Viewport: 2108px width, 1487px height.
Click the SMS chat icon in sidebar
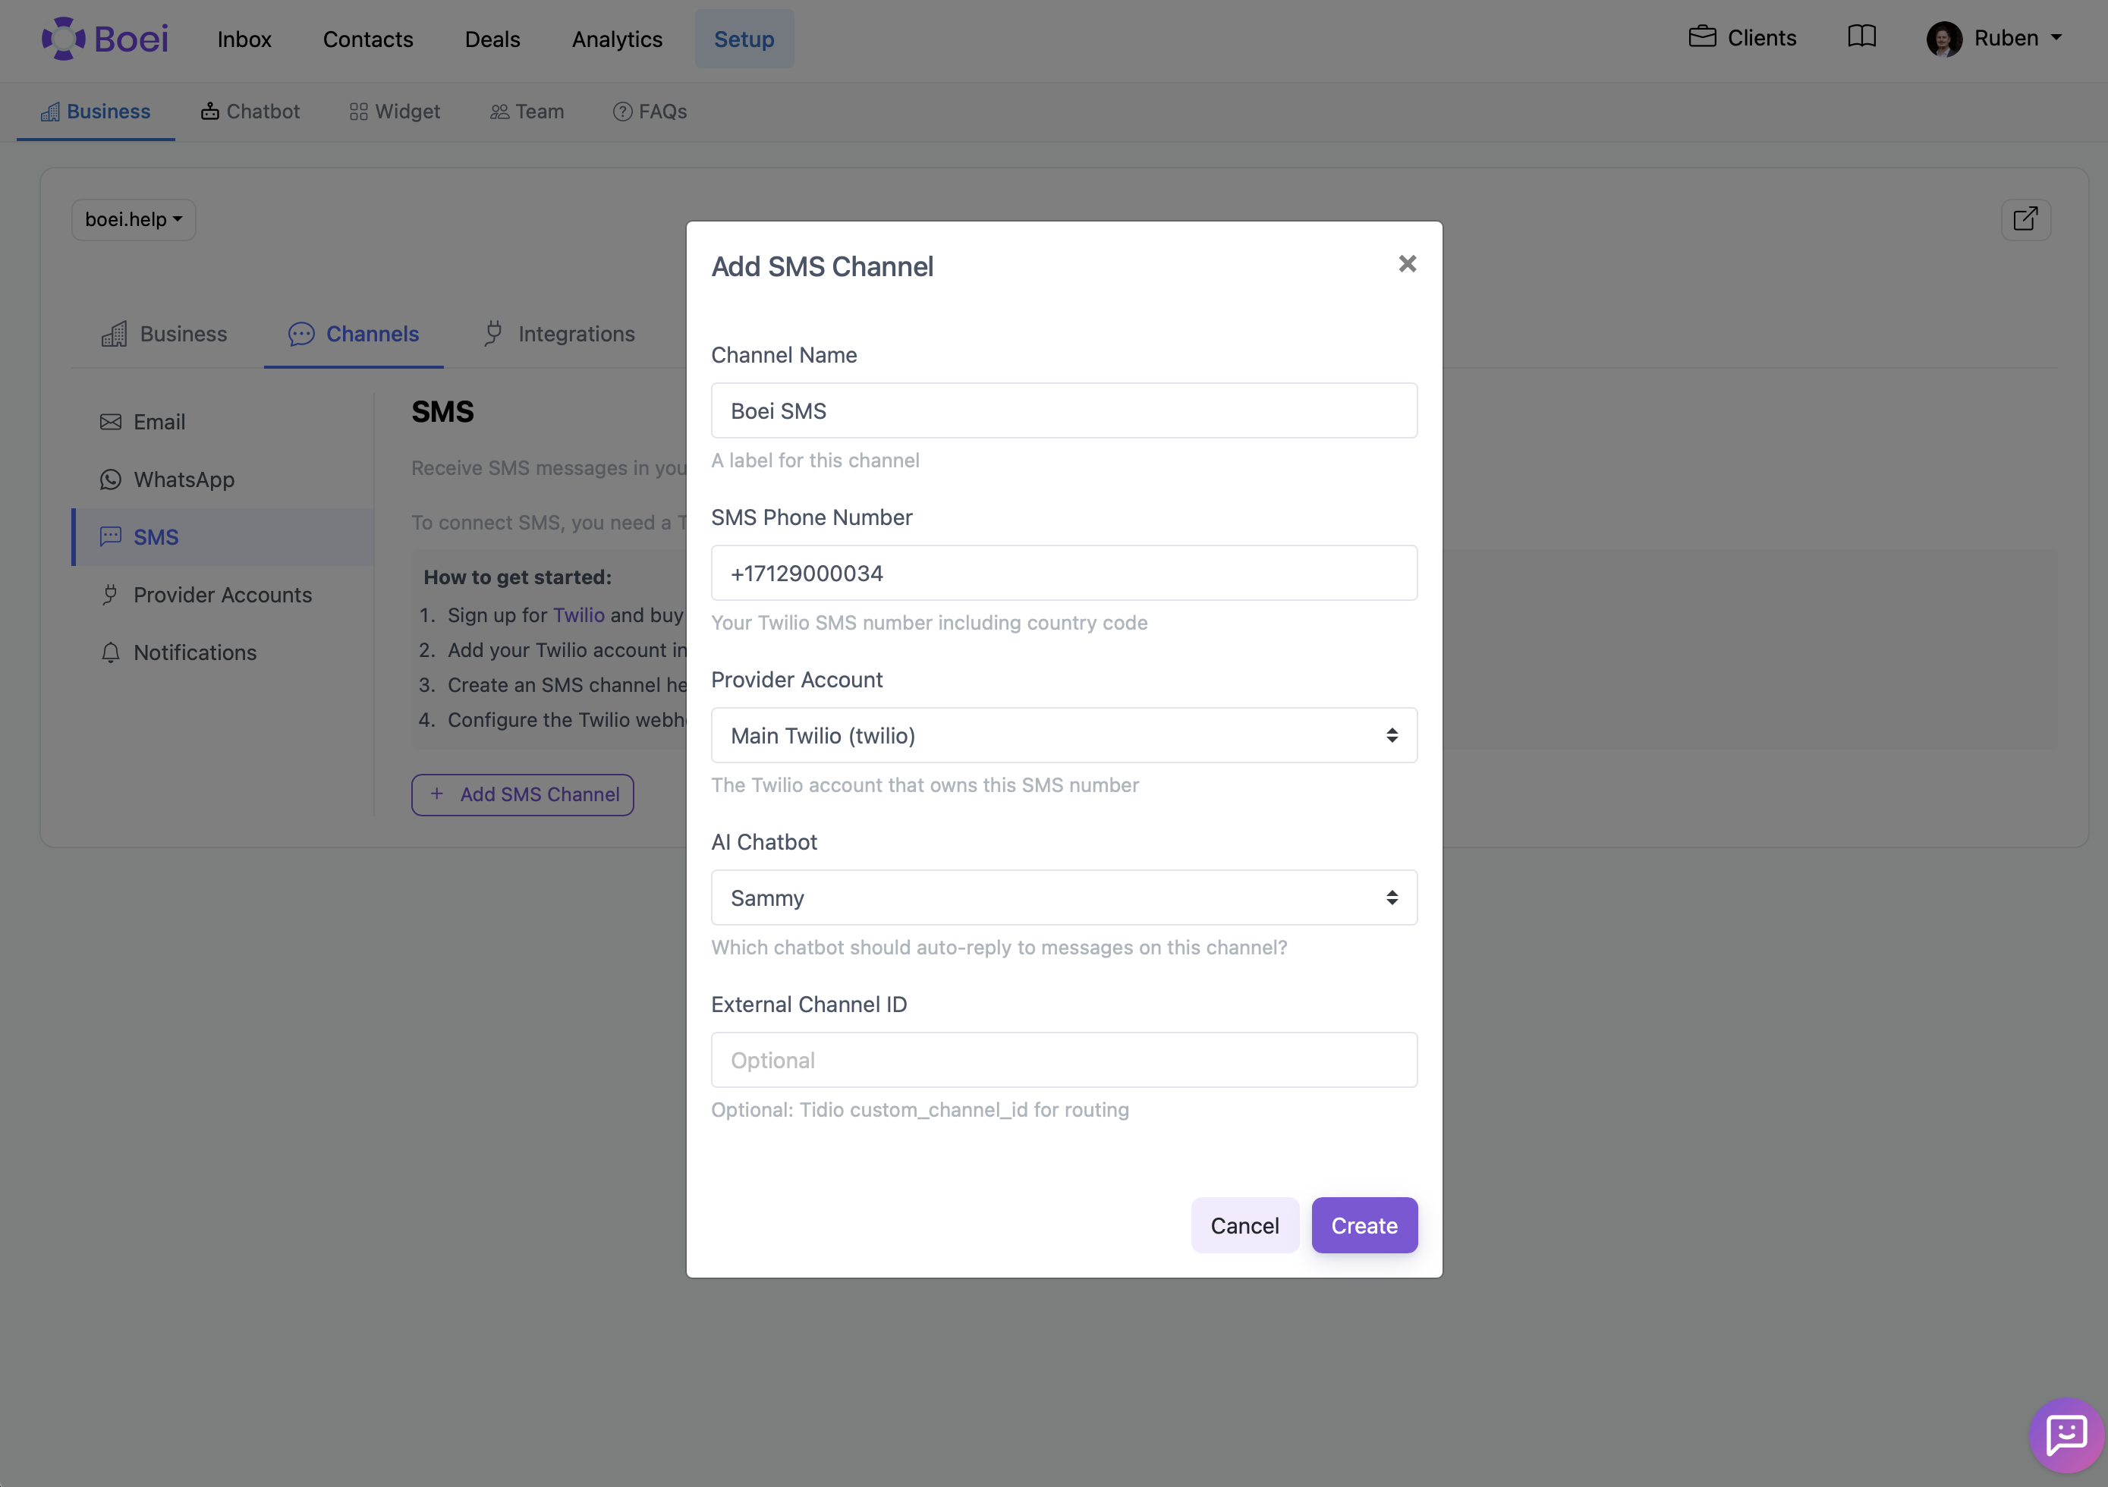(x=110, y=537)
